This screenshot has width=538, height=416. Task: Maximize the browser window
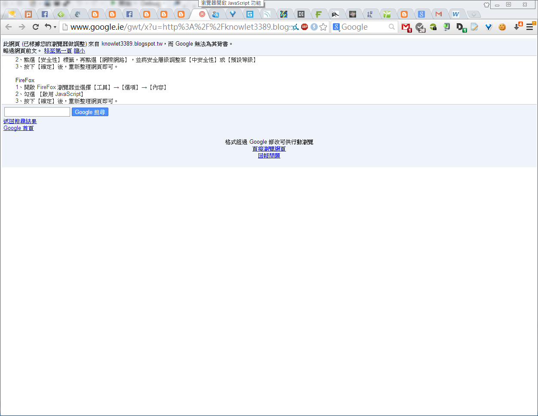pyautogui.click(x=509, y=5)
